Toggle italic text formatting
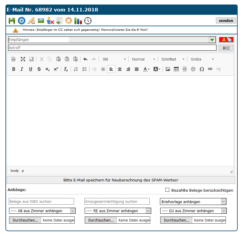This screenshot has height=236, width=244. pyautogui.click(x=22, y=69)
